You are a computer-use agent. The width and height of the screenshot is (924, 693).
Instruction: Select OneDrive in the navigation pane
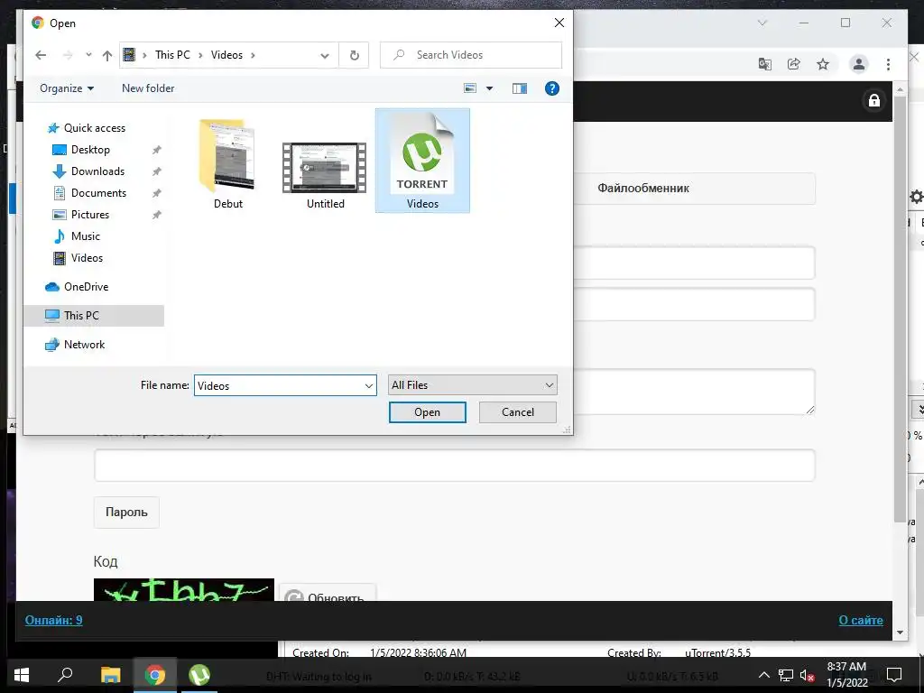click(x=86, y=286)
